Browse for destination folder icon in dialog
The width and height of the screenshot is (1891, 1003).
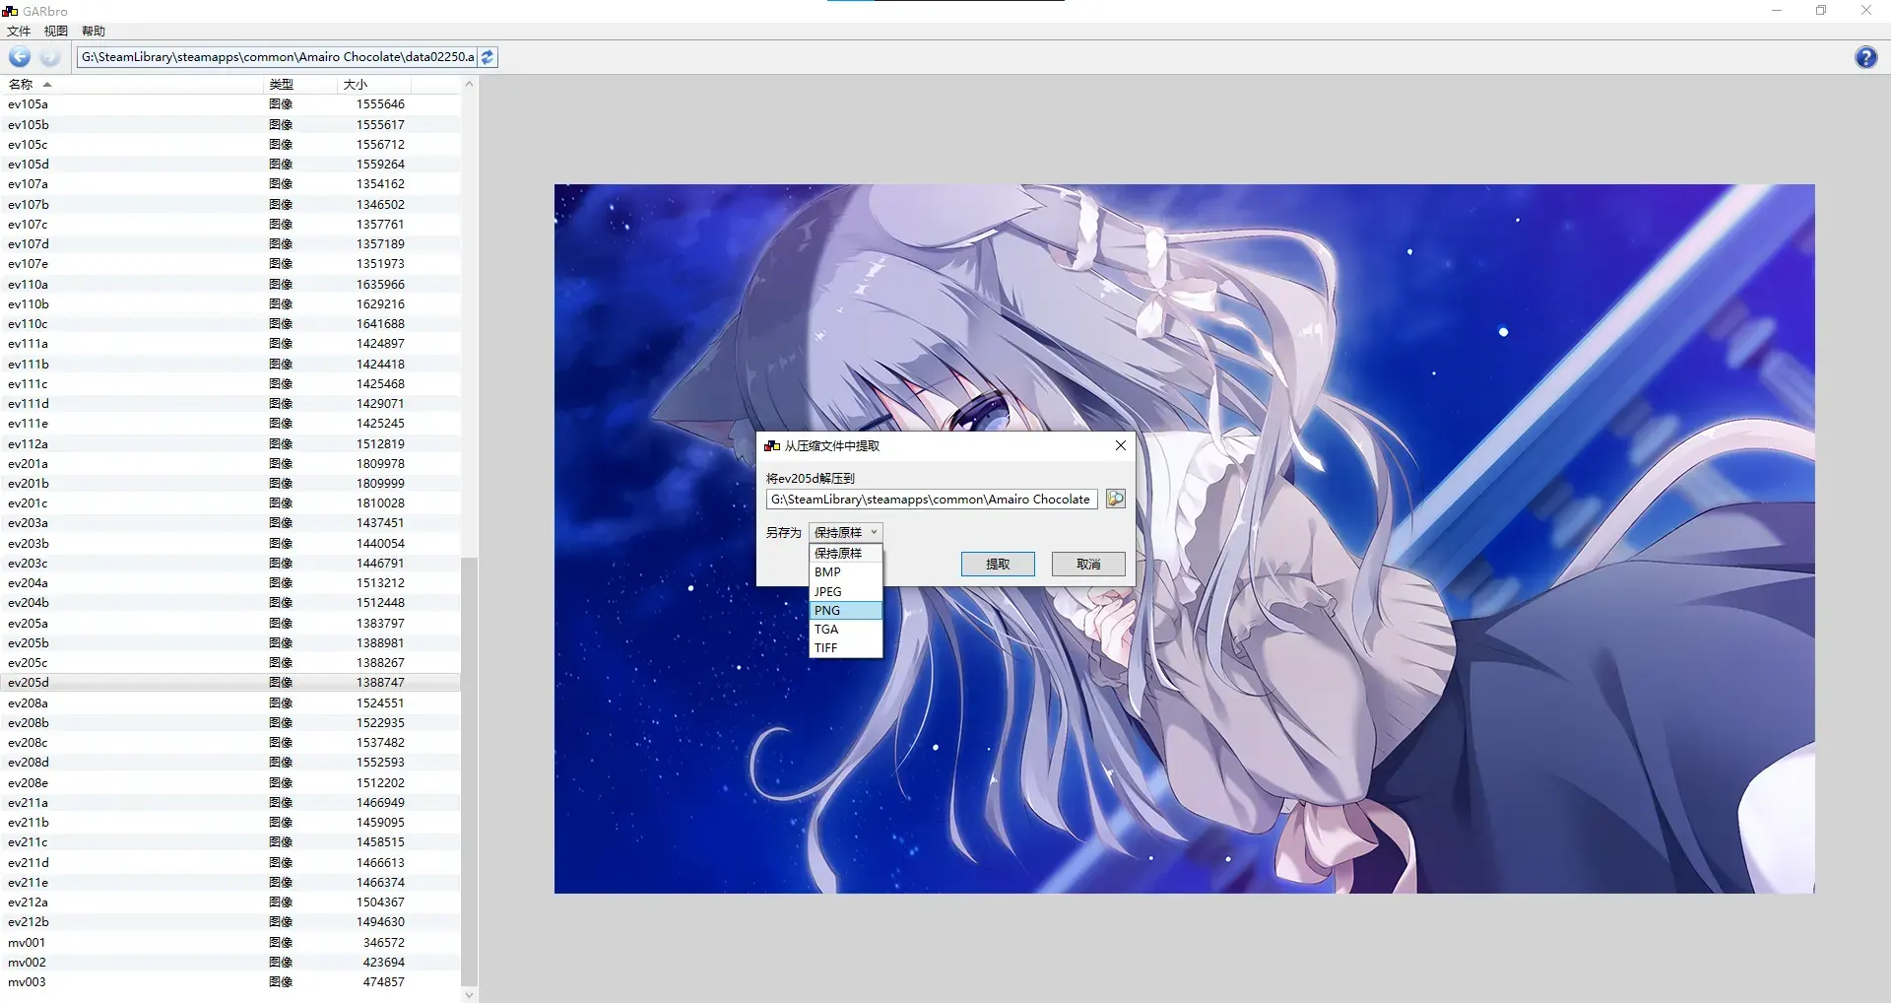[x=1115, y=499]
